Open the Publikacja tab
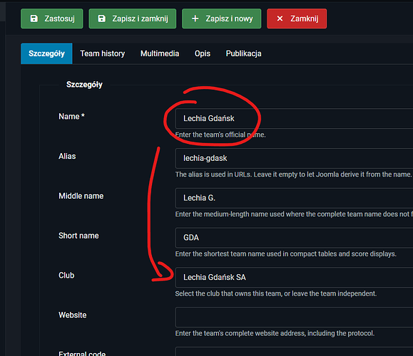Image resolution: width=413 pixels, height=356 pixels. (244, 53)
